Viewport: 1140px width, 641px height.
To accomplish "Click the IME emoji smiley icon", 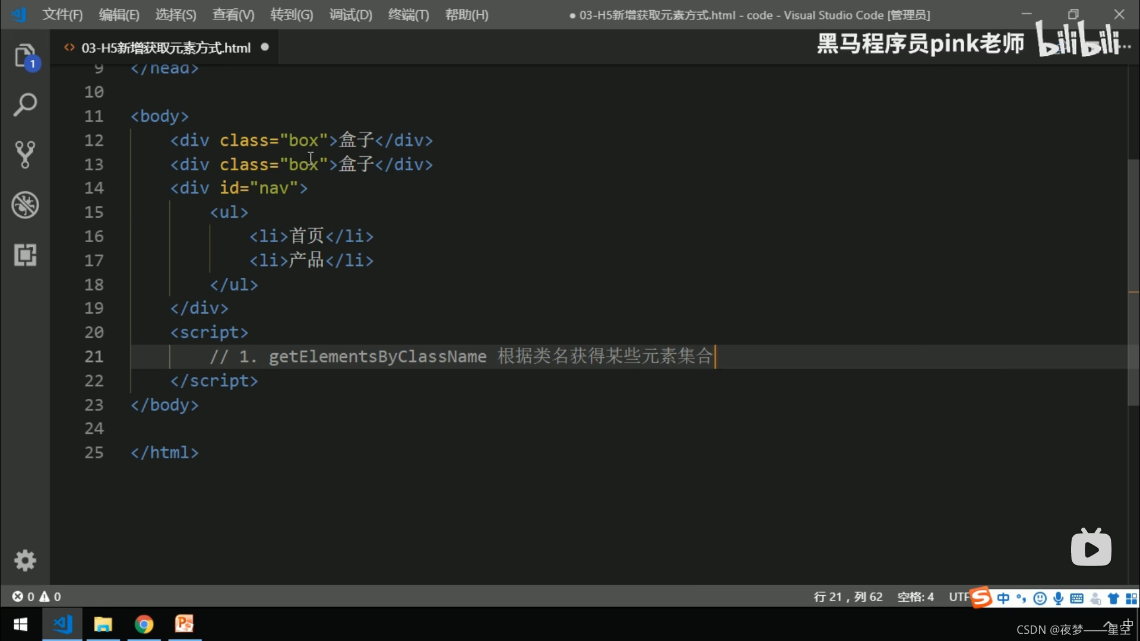I will pyautogui.click(x=1040, y=598).
